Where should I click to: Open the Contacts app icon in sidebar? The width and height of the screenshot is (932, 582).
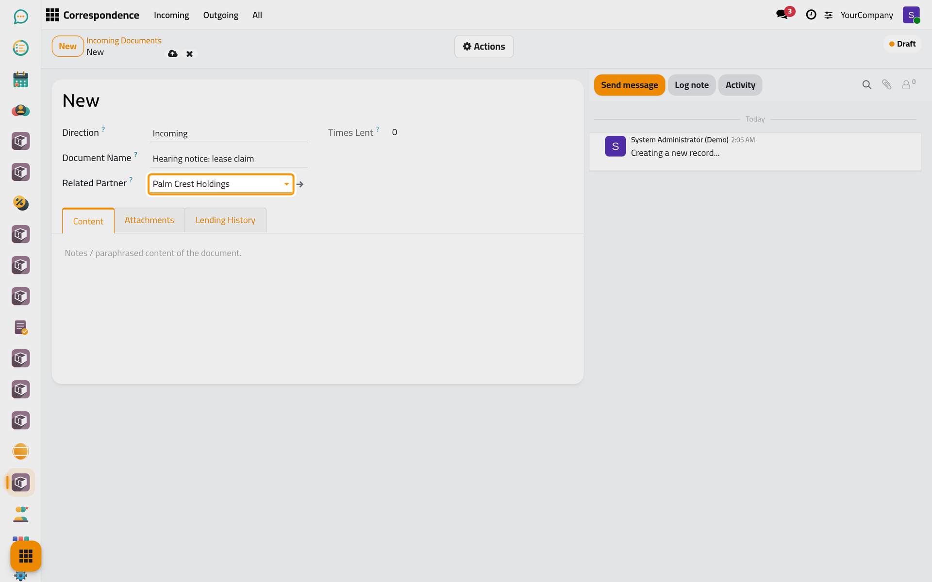(20, 110)
